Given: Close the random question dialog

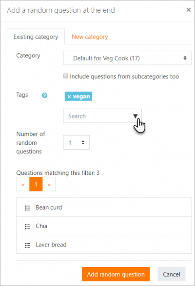Looking at the screenshot, I should coord(189,10).
